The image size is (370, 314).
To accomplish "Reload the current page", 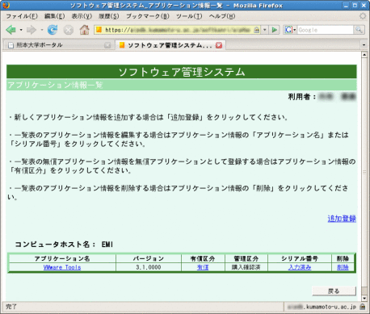I will 53,30.
